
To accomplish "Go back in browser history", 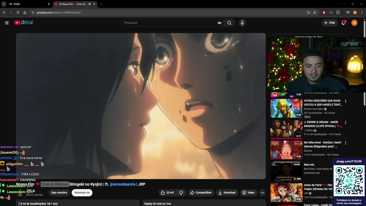I will click(x=4, y=13).
